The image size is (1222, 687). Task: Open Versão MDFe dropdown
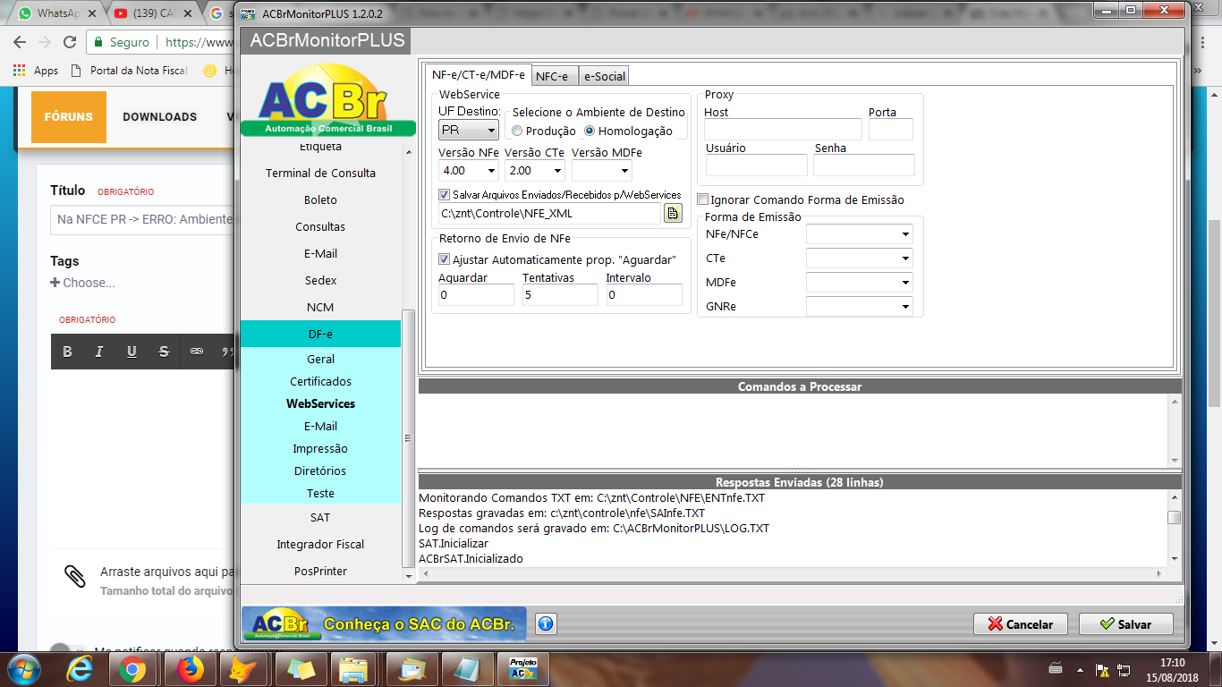(x=601, y=170)
